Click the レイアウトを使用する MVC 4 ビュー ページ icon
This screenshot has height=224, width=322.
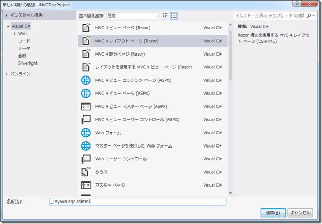[x=86, y=67]
